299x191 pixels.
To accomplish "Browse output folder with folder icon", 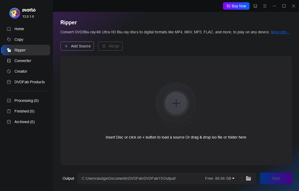I will pyautogui.click(x=248, y=179).
